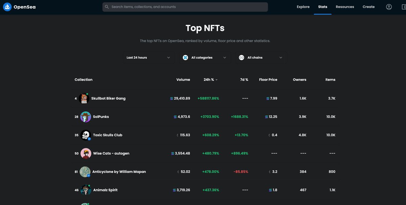The image size is (406, 205).
Task: Click Animalz Spirit collection avatar
Action: tap(86, 190)
